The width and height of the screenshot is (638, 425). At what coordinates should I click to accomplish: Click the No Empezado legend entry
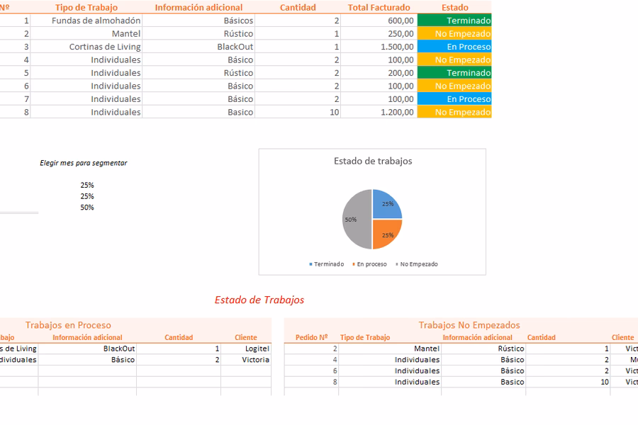tap(418, 264)
